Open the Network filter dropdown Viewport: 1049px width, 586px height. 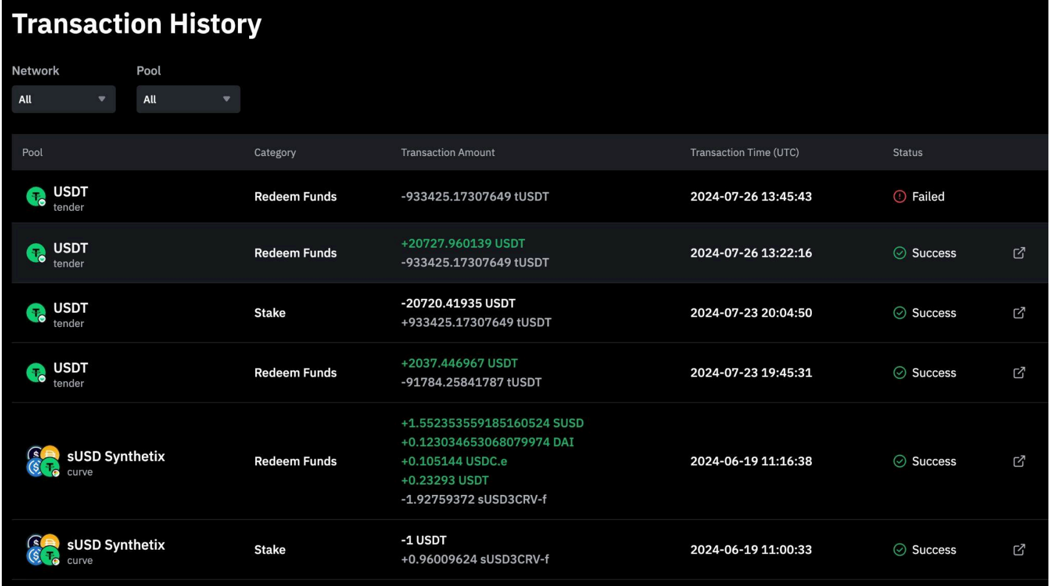pos(63,99)
